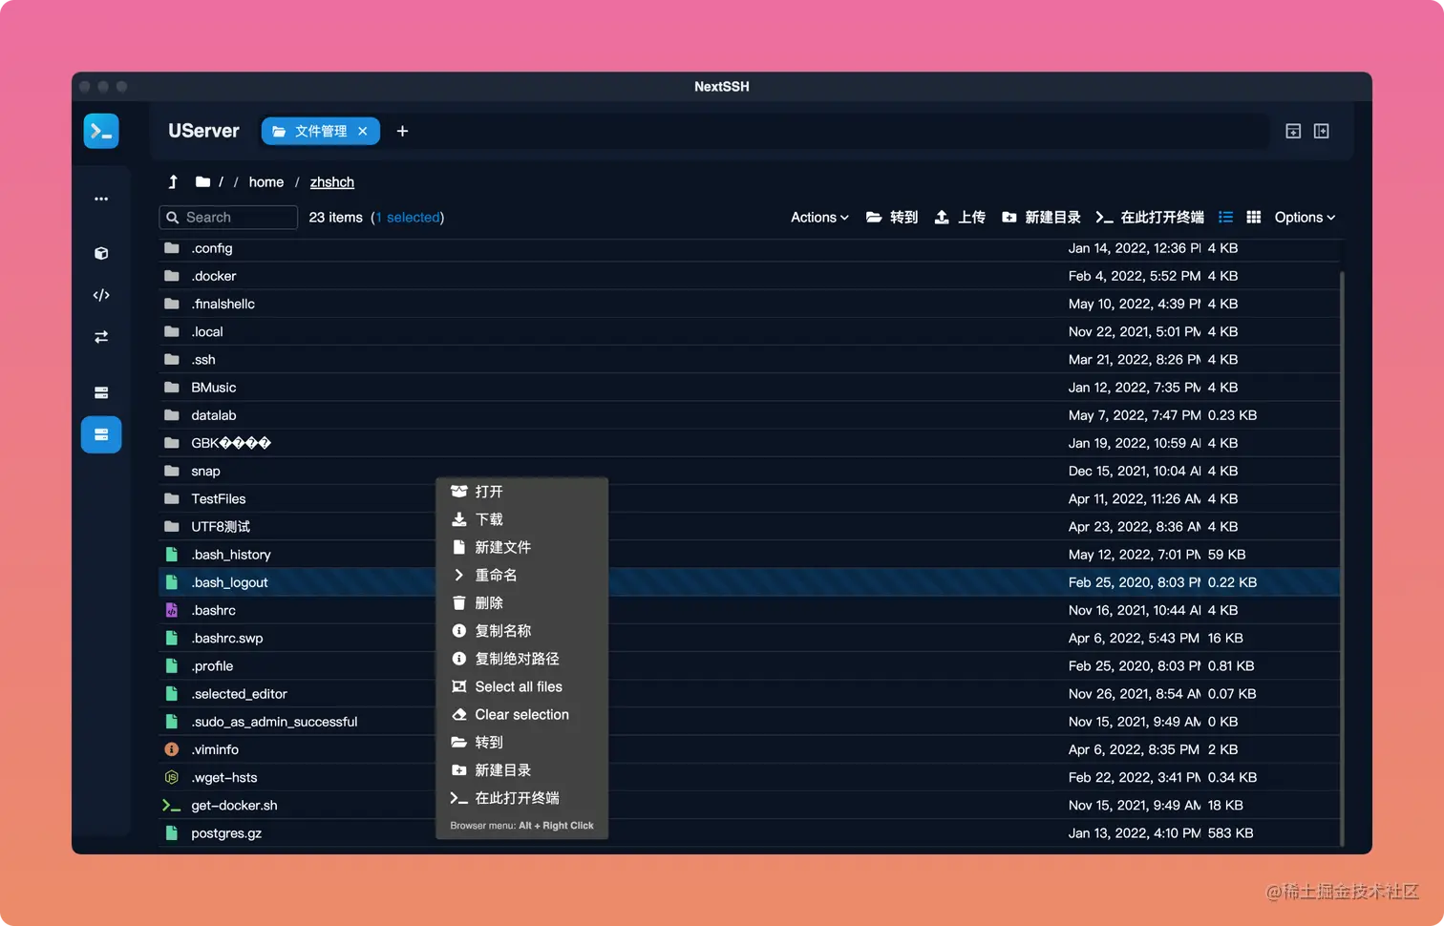Click the upload icon next to 上传
1444x926 pixels.
[x=942, y=217]
